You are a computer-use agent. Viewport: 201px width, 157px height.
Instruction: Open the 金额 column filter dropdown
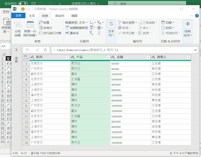coord(148,57)
